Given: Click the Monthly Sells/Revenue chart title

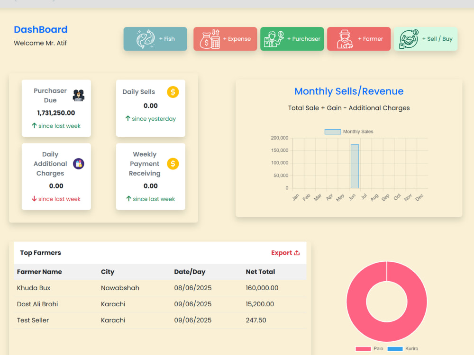Looking at the screenshot, I should point(349,91).
